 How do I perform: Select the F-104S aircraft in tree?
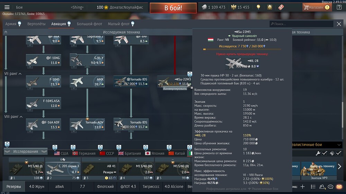coord(43,82)
